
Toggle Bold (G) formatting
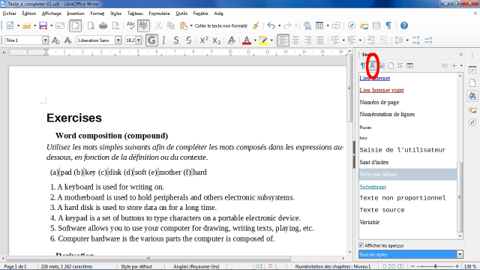pyautogui.click(x=151, y=40)
